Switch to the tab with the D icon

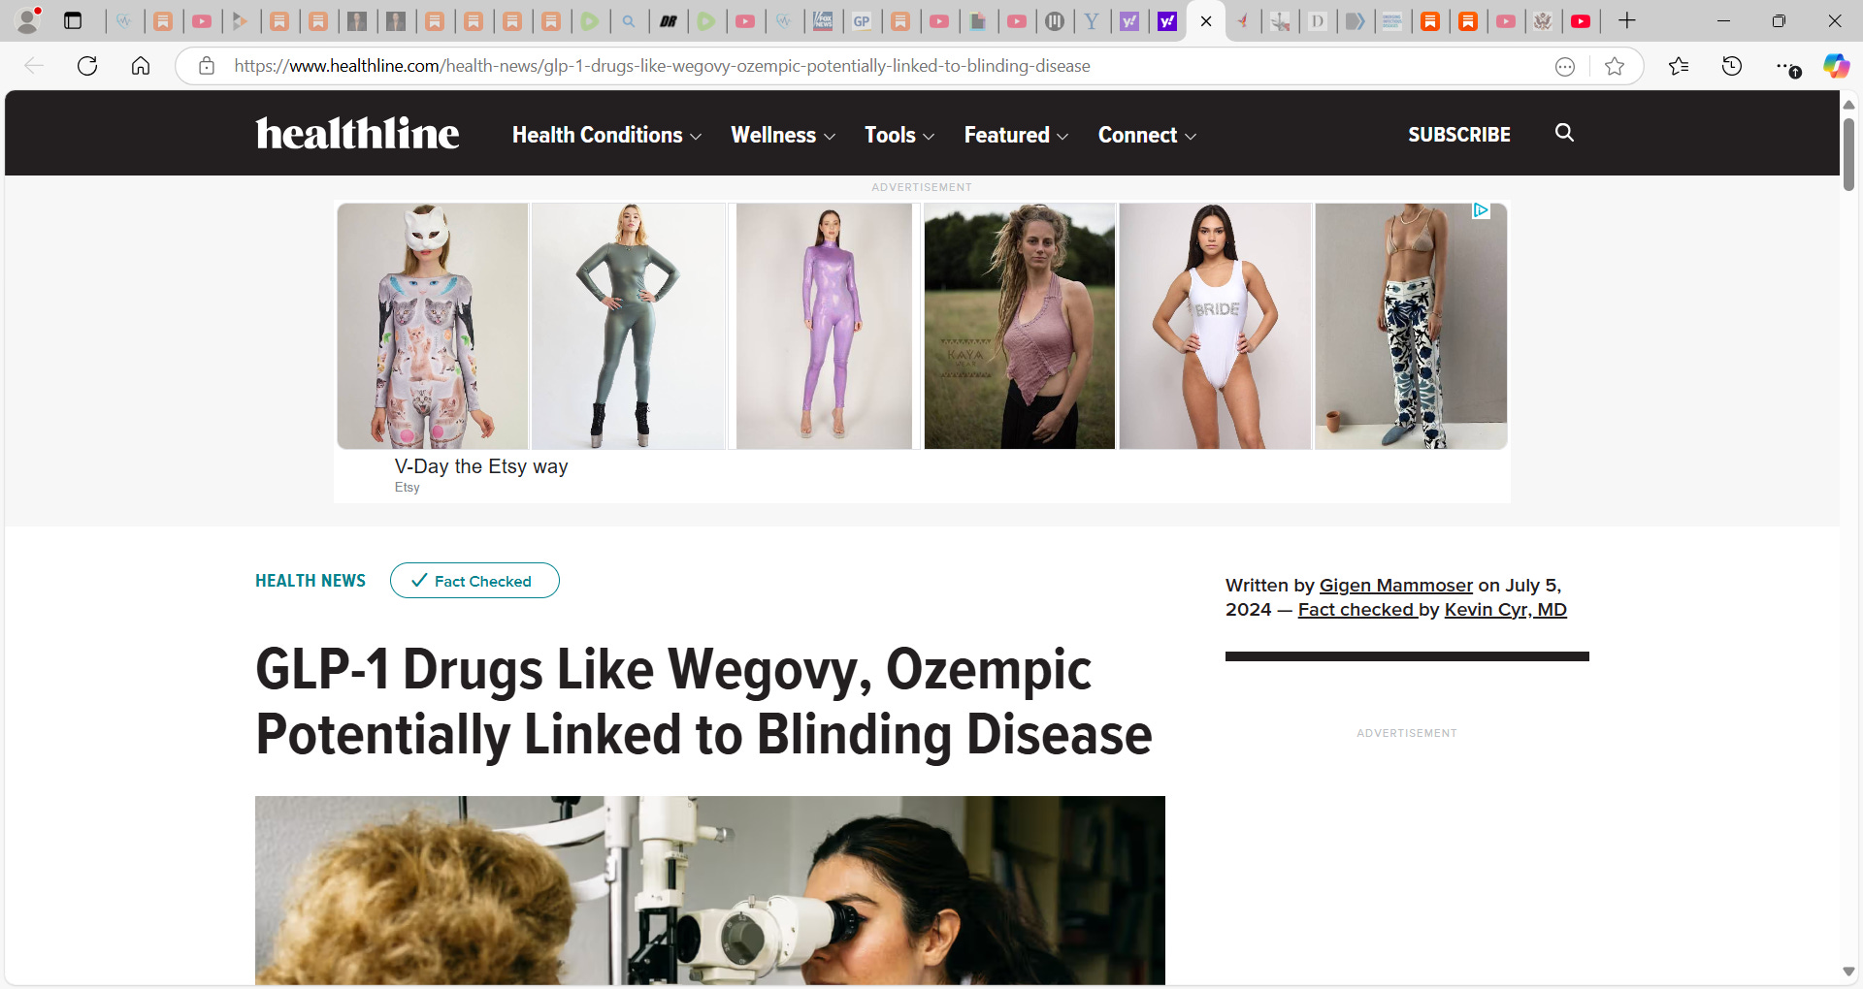coord(1317,20)
